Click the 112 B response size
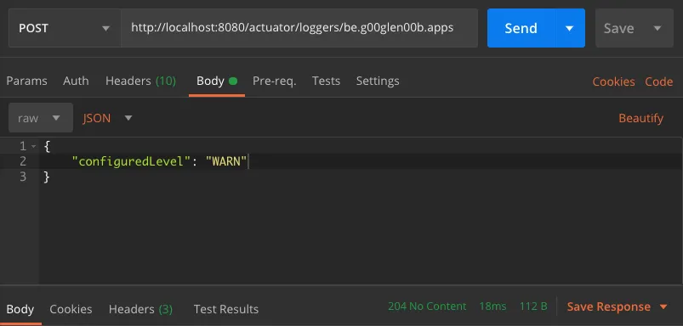683x326 pixels. coord(533,306)
